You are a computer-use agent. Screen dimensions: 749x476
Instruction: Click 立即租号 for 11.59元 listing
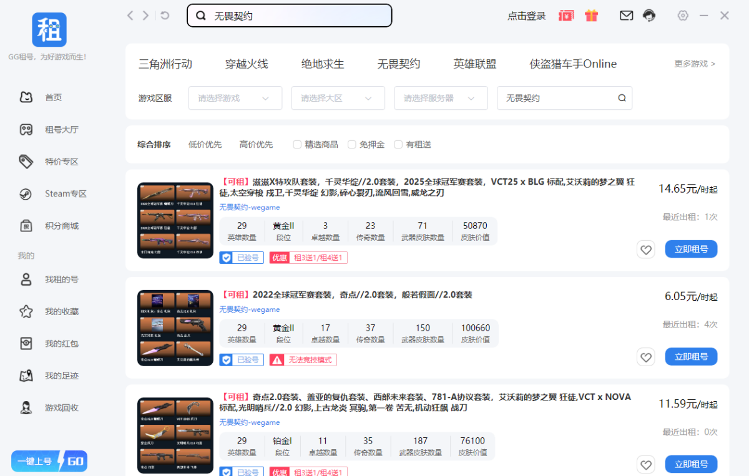pyautogui.click(x=691, y=464)
